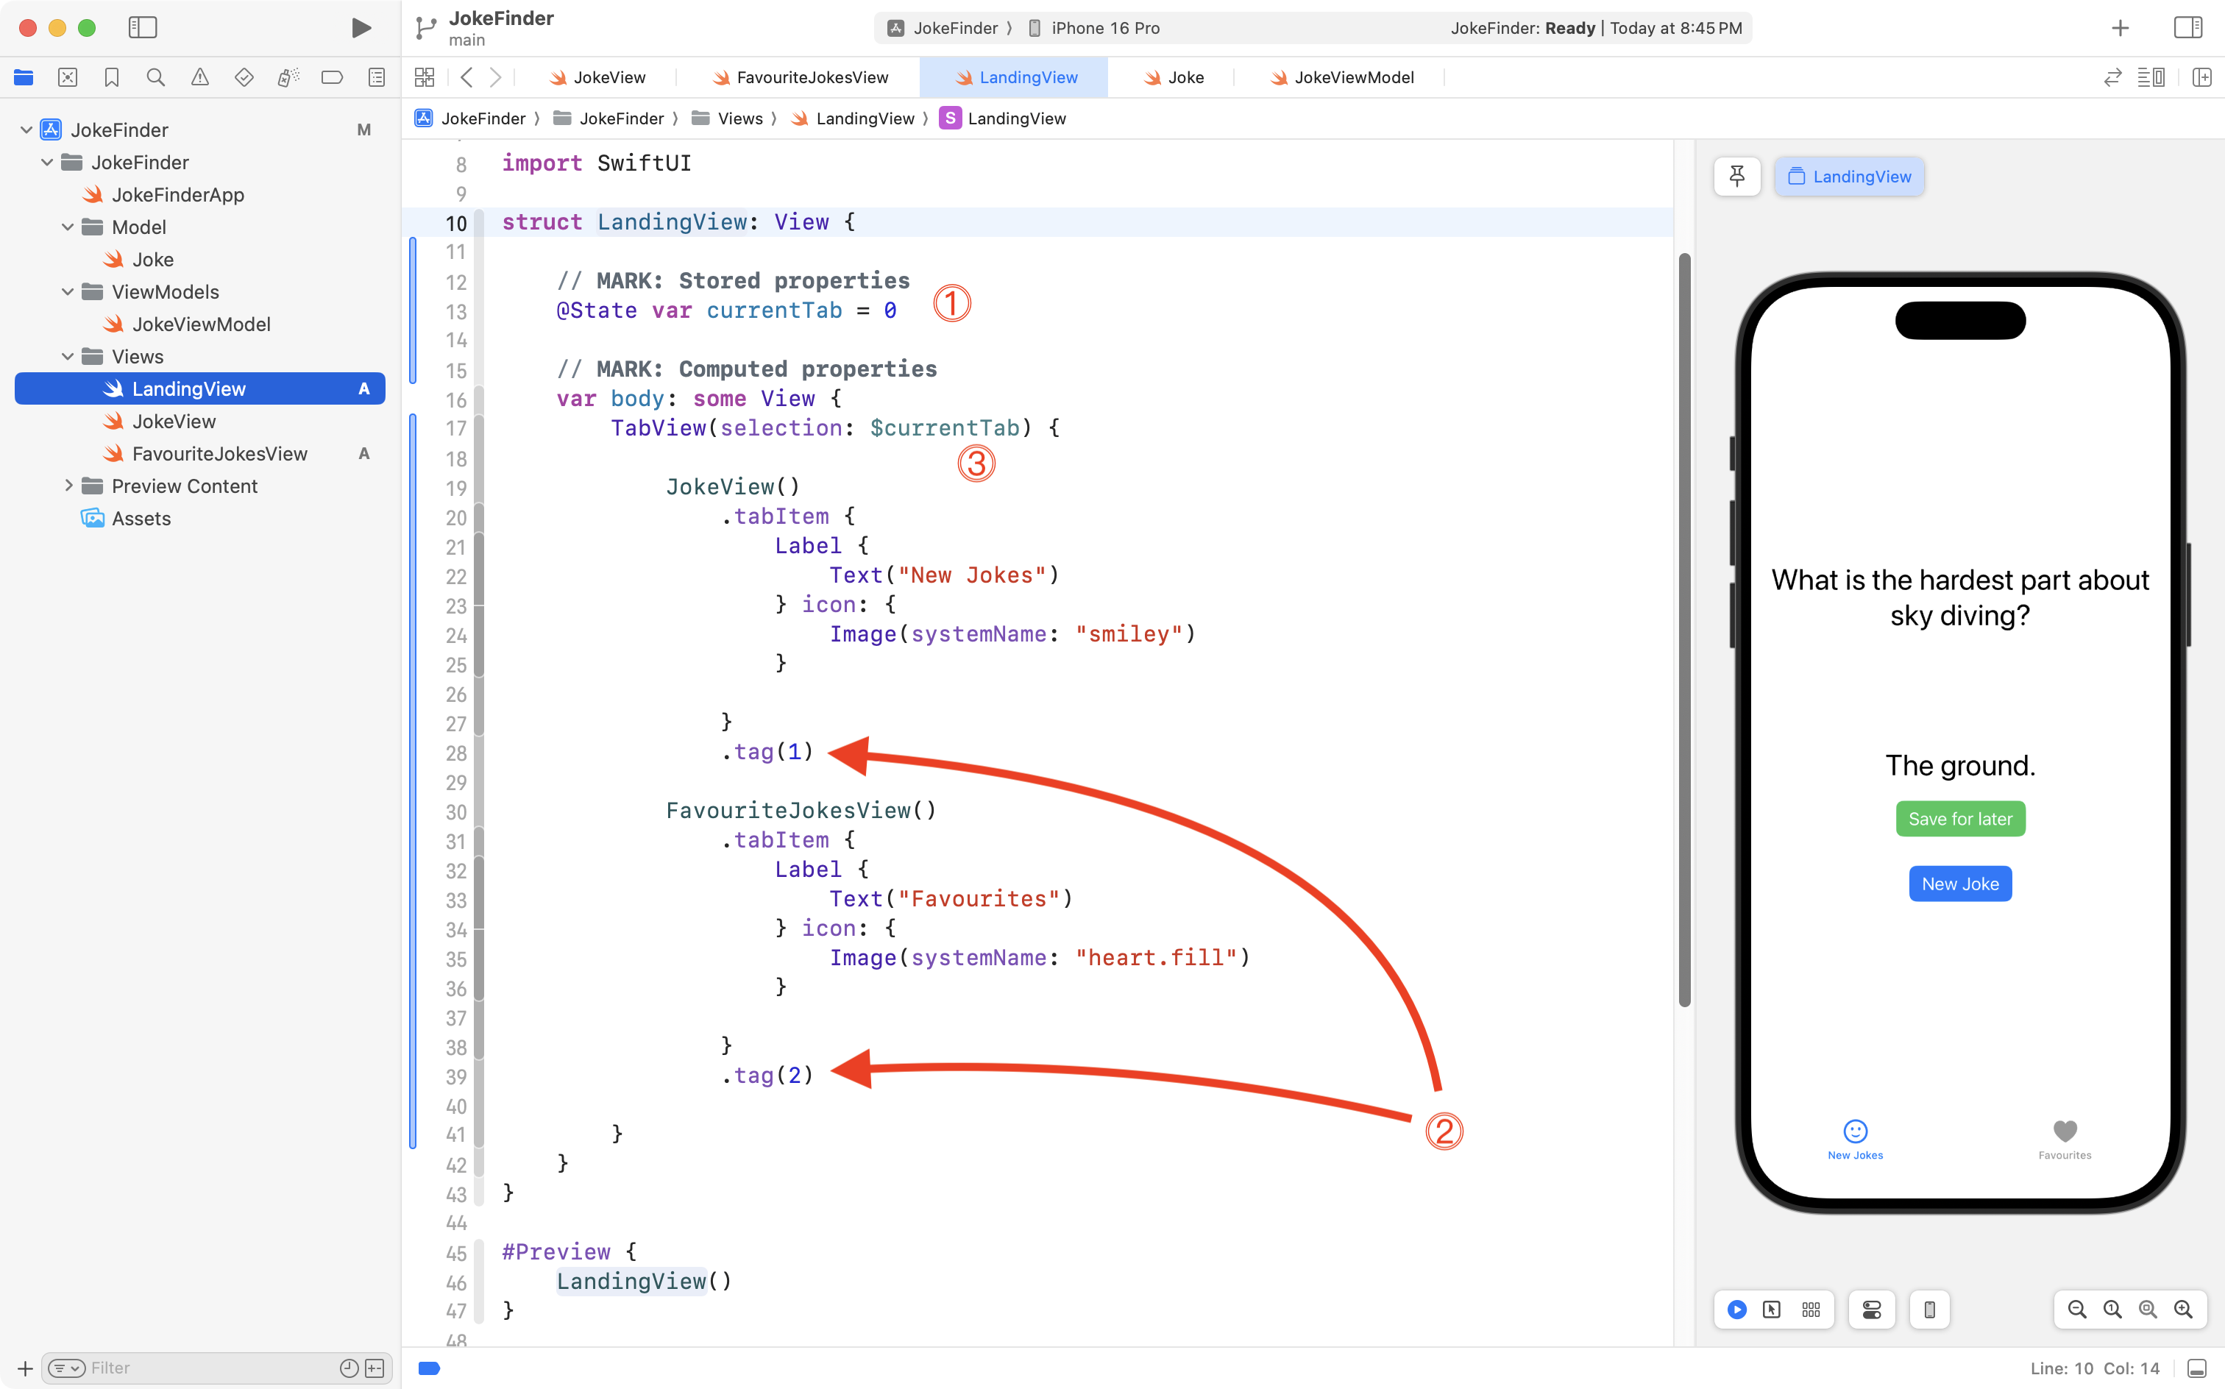The width and height of the screenshot is (2225, 1389).
Task: Click the zoom out preview icon
Action: point(2076,1309)
